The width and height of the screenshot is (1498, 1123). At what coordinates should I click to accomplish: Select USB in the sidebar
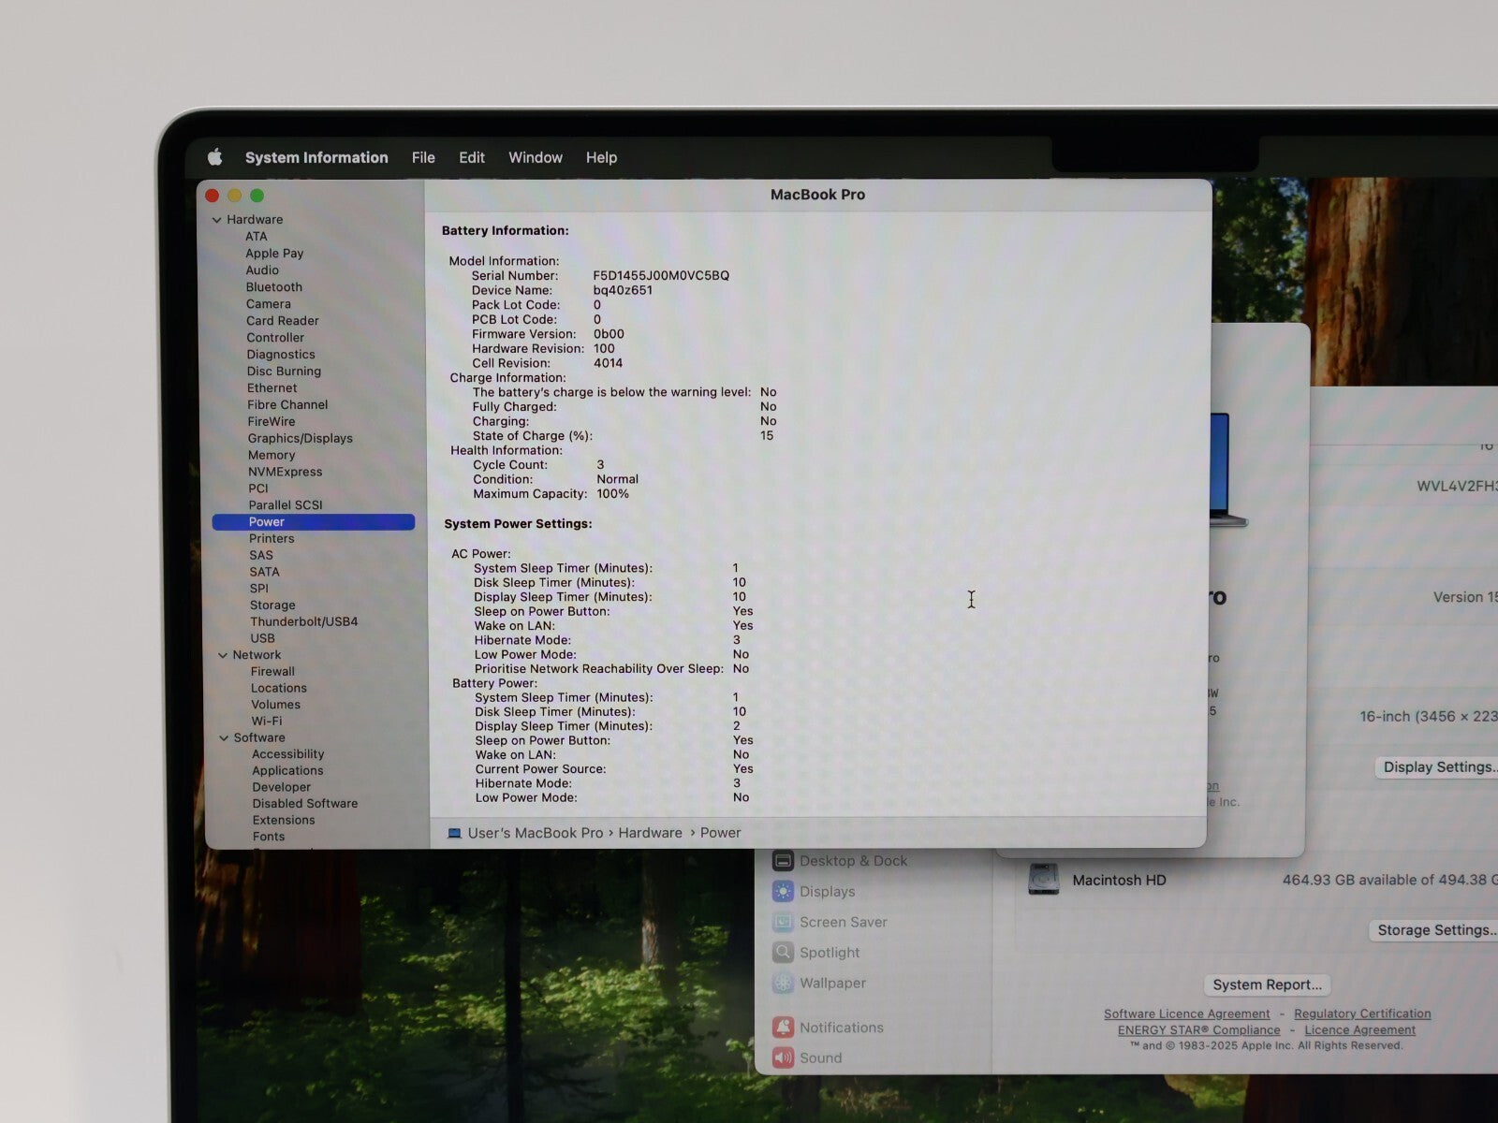[263, 638]
